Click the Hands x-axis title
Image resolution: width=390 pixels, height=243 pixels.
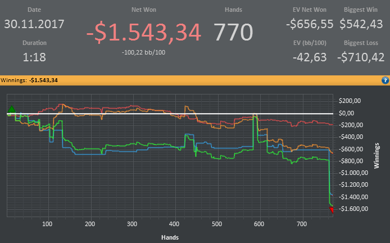(x=170, y=237)
